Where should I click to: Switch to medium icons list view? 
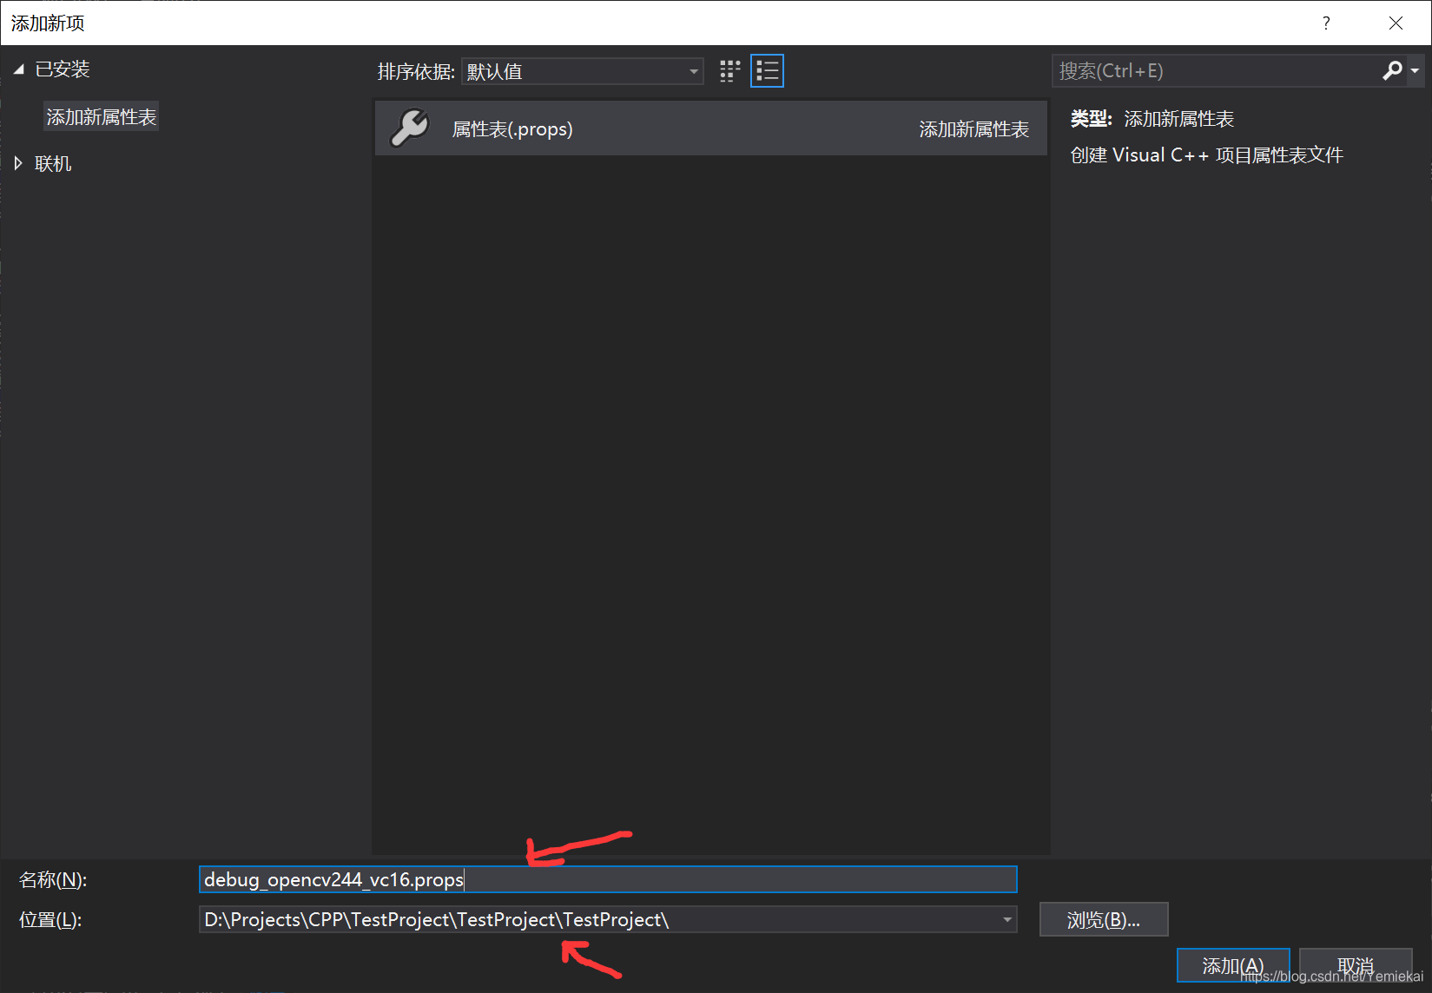767,71
